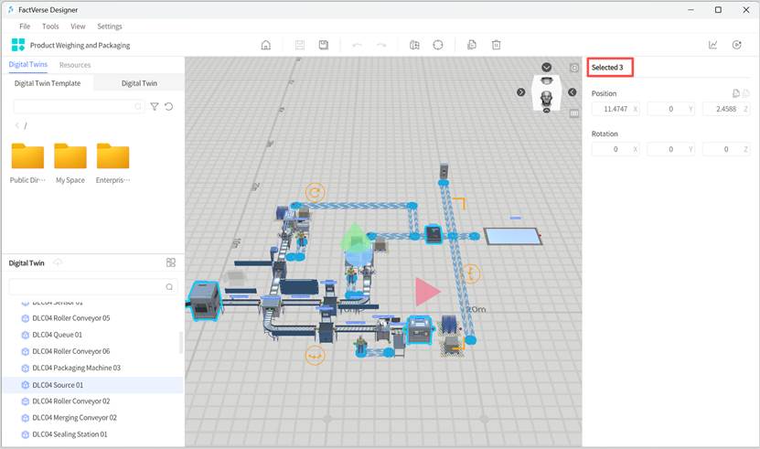The height and width of the screenshot is (449, 760).
Task: Click the paste position icon
Action: tap(745, 93)
